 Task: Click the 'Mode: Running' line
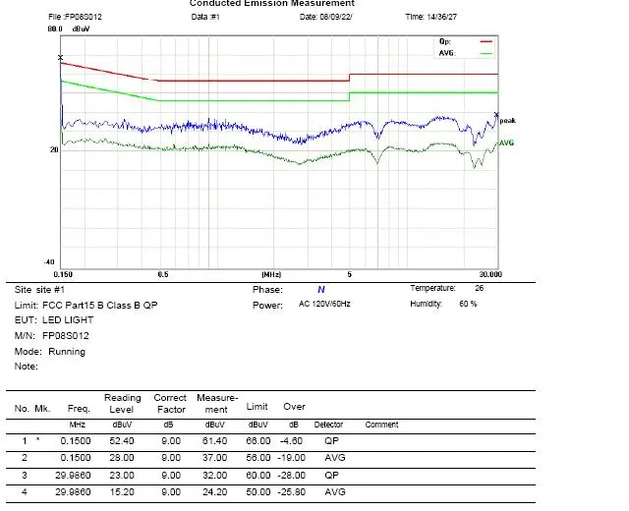coord(50,352)
